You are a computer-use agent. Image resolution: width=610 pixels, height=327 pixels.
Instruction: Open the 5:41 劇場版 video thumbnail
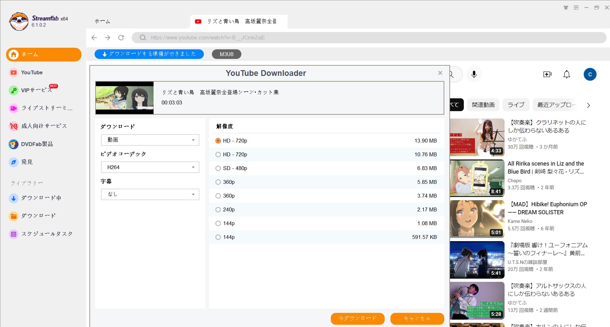click(x=477, y=260)
